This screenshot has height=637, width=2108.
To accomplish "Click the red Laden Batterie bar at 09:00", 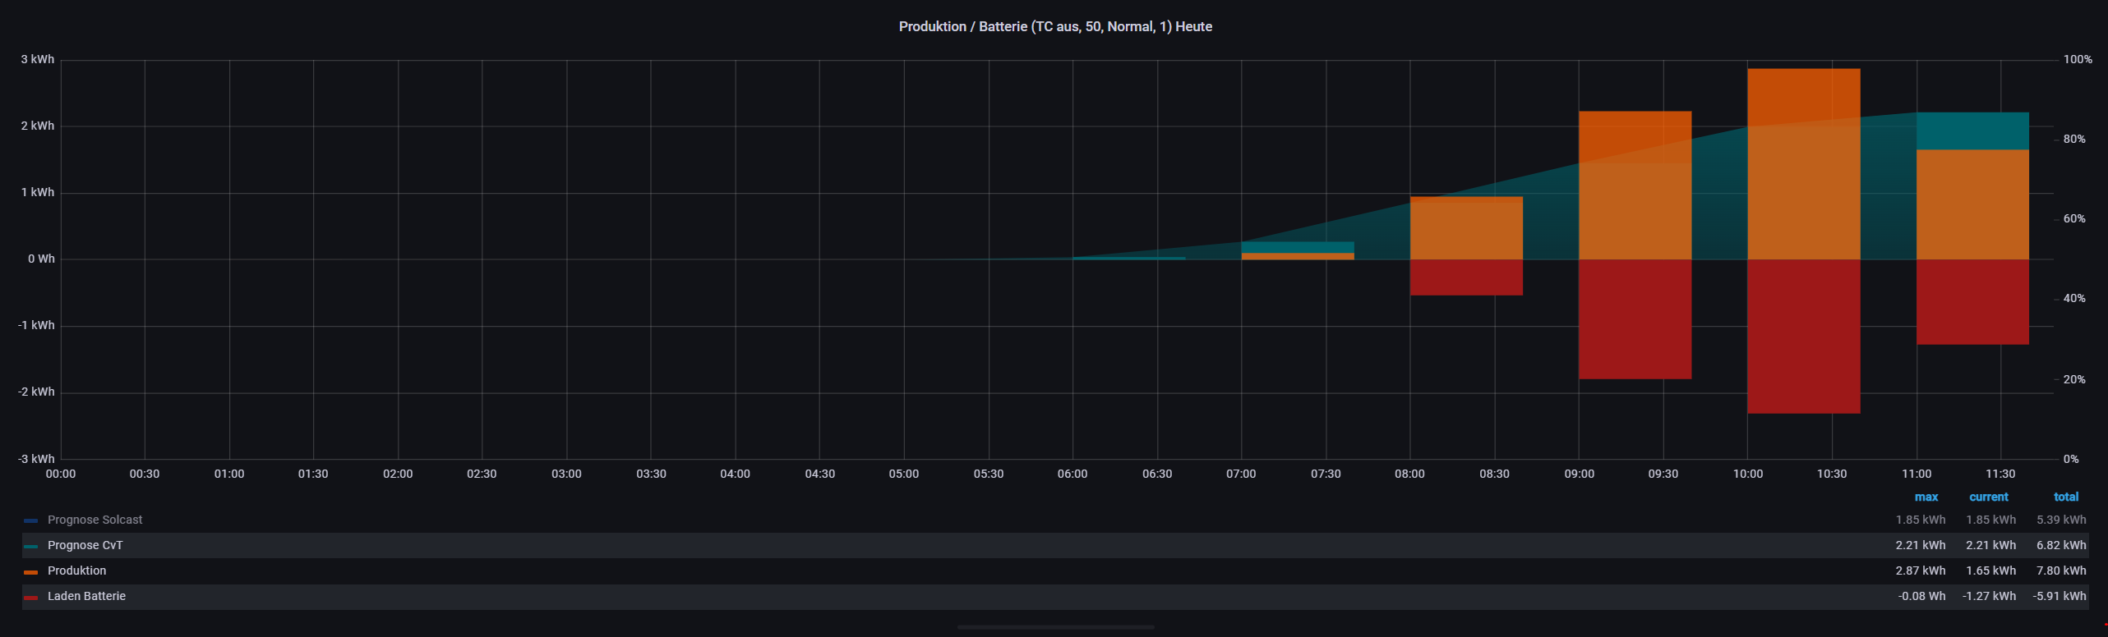I will tap(1635, 320).
